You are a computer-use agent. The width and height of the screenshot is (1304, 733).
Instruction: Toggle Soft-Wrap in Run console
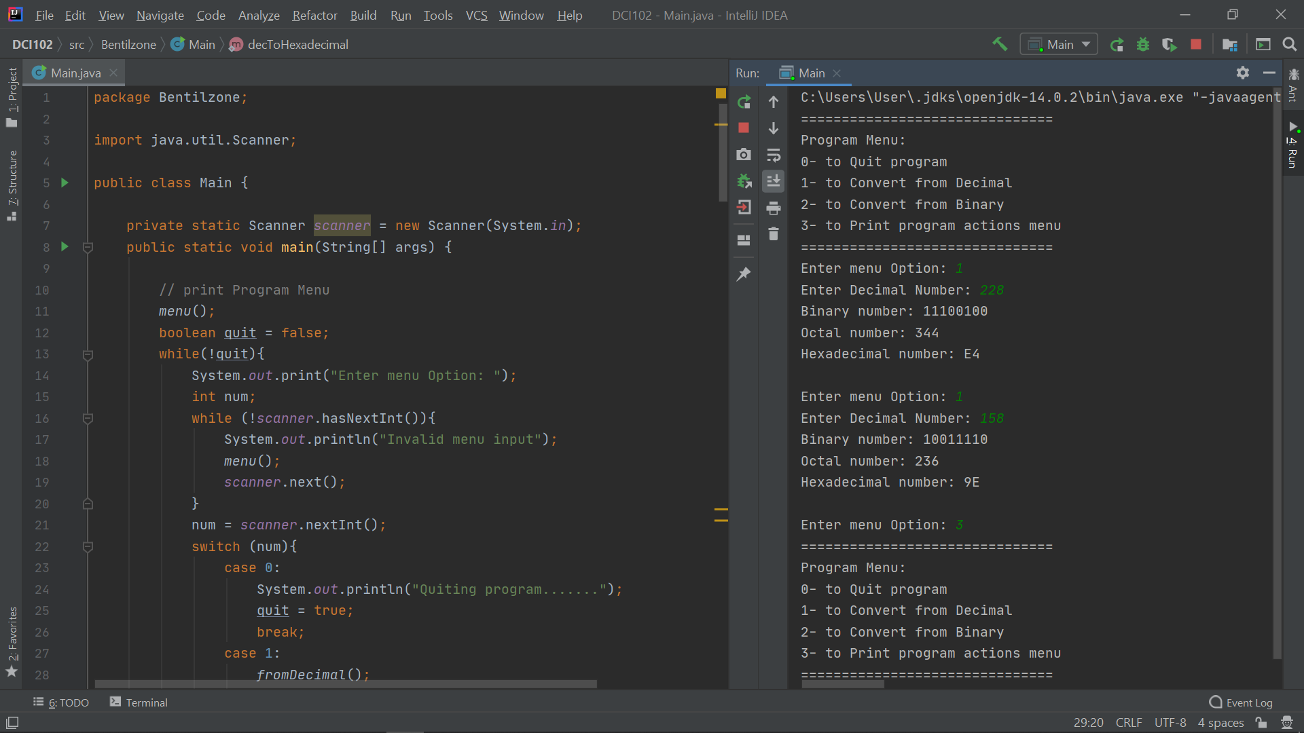(774, 154)
